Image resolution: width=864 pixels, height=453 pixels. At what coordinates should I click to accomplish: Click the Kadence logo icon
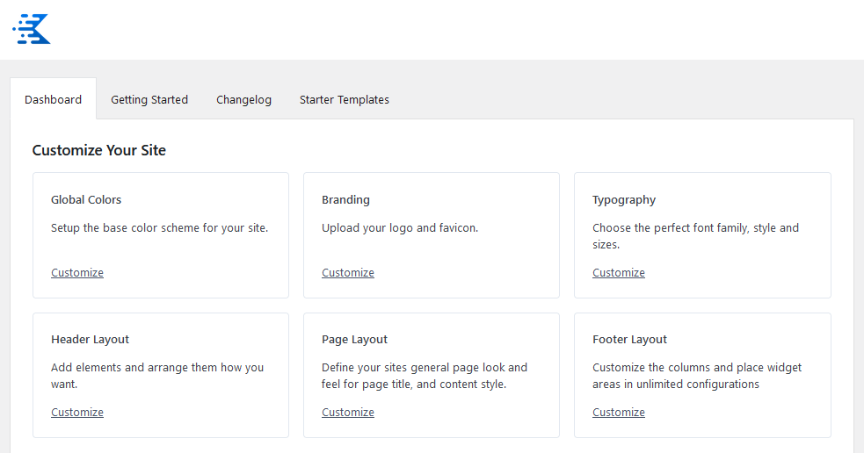coord(32,29)
